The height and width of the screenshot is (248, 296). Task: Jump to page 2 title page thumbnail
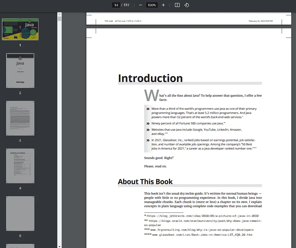point(20,71)
